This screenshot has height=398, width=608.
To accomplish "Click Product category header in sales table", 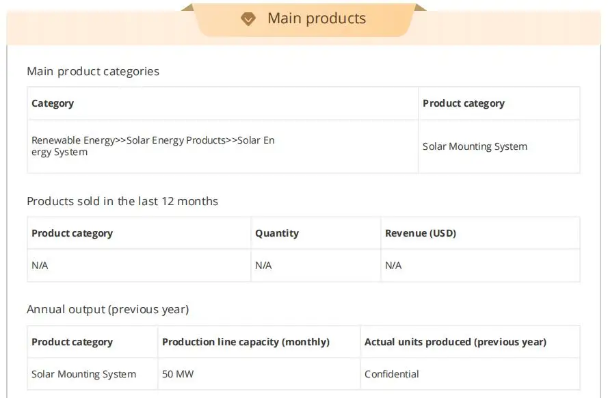I will pyautogui.click(x=72, y=233).
